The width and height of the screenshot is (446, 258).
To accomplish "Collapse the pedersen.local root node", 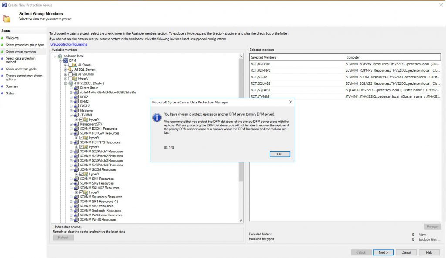I will (x=55, y=56).
